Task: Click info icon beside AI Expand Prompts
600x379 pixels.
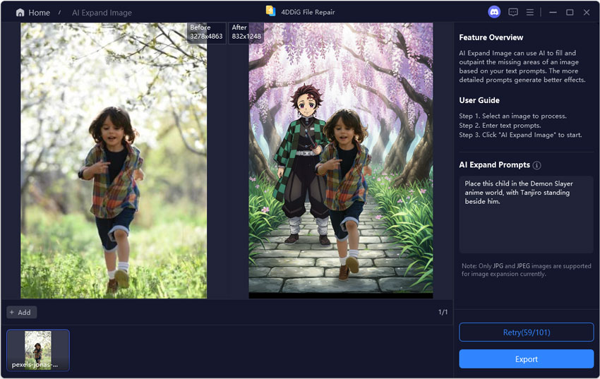Action: (537, 165)
